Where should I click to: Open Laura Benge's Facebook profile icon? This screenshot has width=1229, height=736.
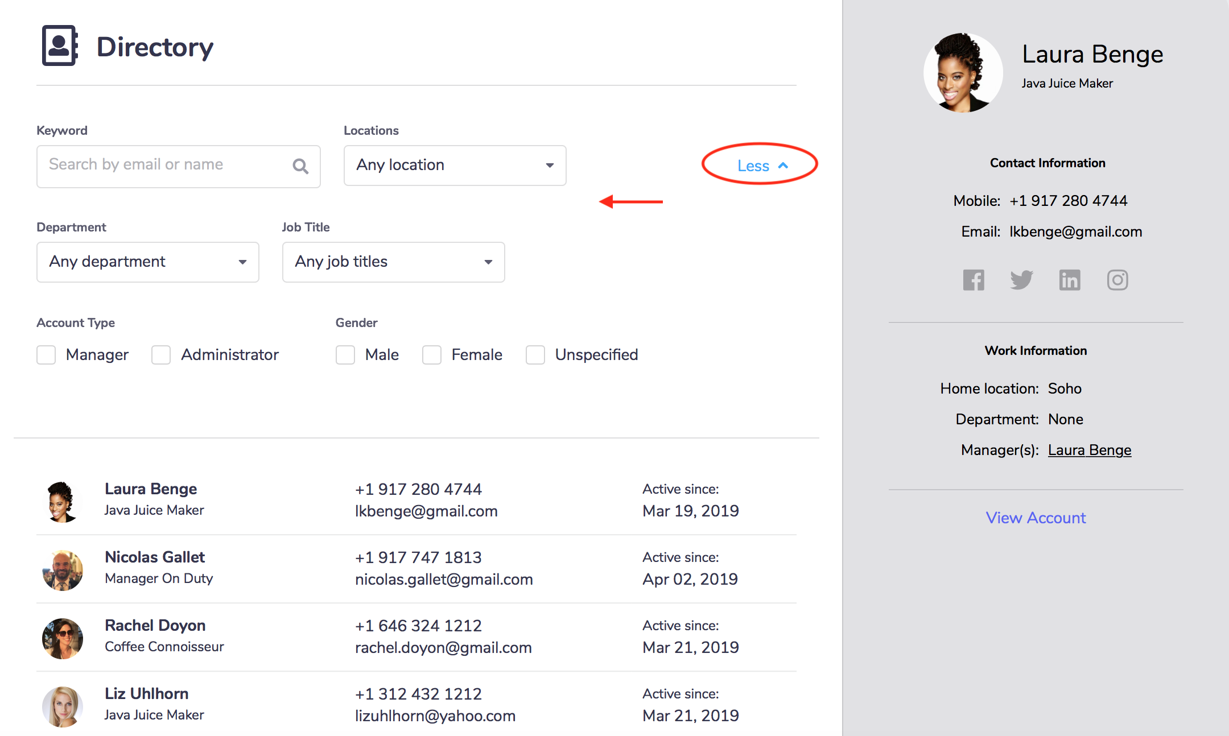[974, 280]
